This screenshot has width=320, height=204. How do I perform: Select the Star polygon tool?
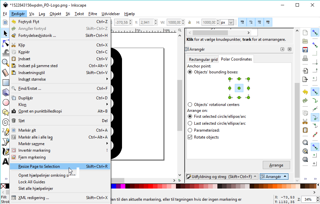6,112
